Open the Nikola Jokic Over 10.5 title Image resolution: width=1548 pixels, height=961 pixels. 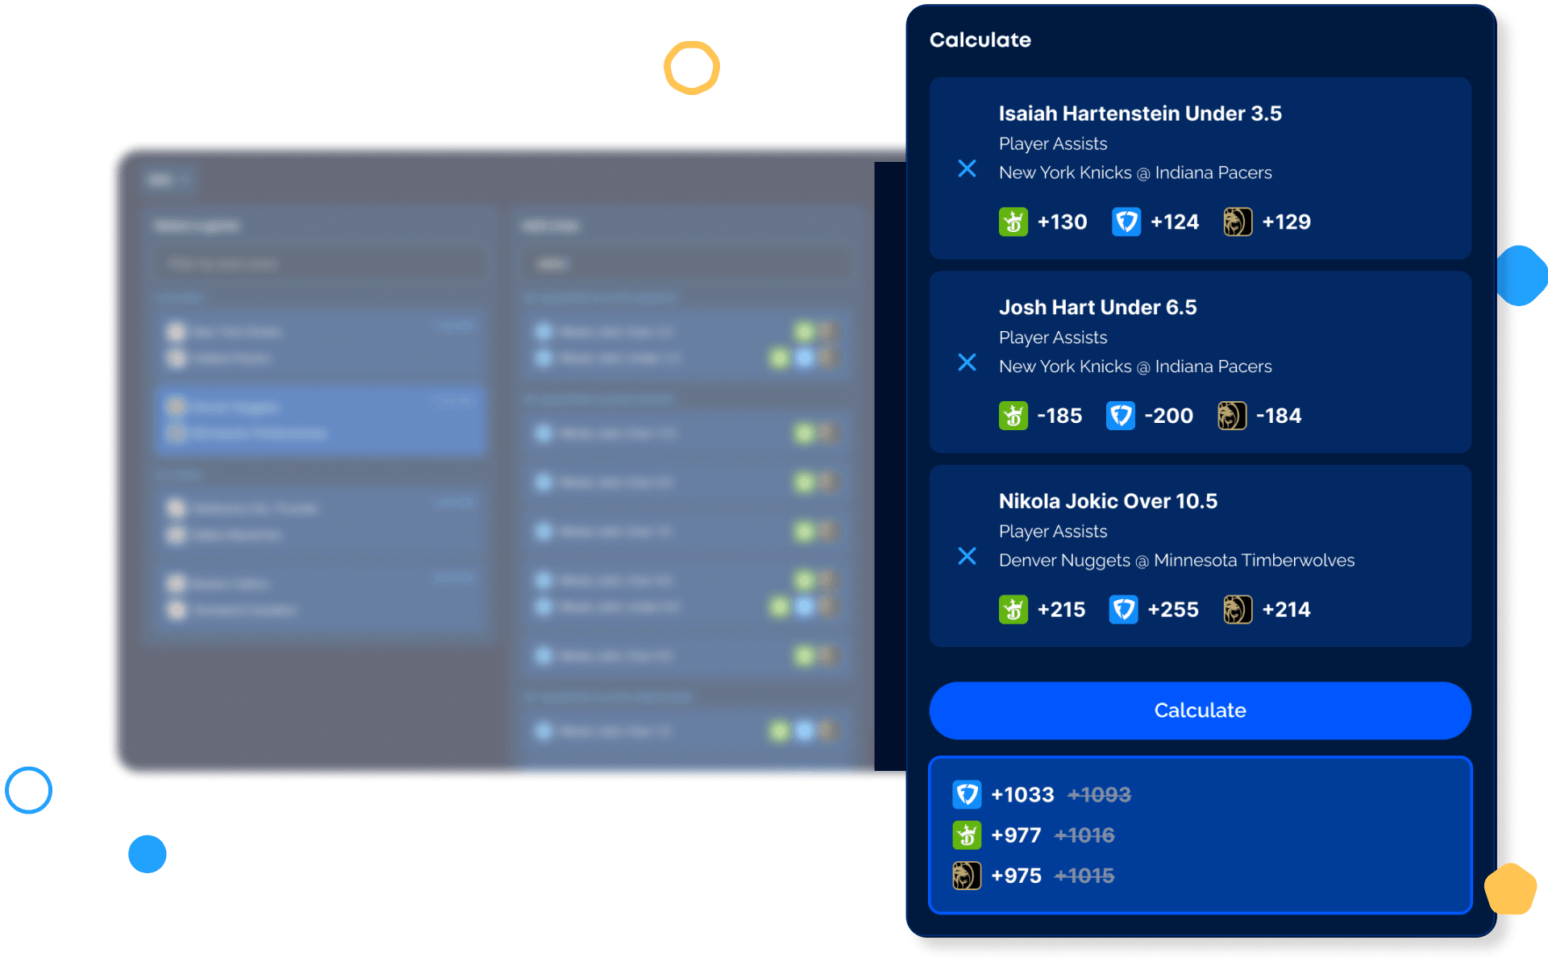tap(1107, 501)
